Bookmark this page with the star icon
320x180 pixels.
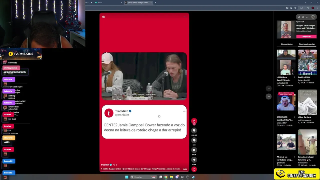point(295,8)
